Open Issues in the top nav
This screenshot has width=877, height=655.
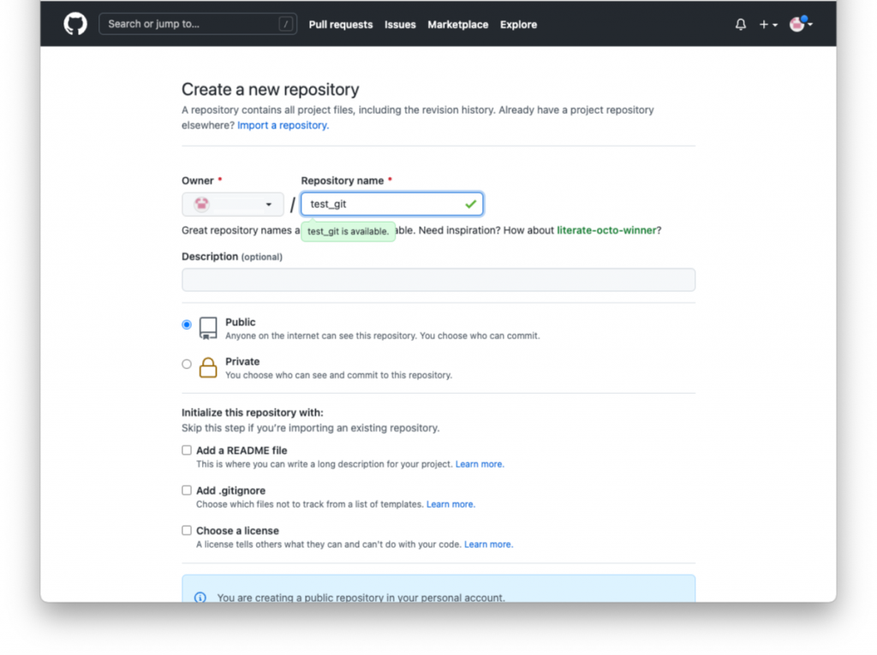[400, 25]
